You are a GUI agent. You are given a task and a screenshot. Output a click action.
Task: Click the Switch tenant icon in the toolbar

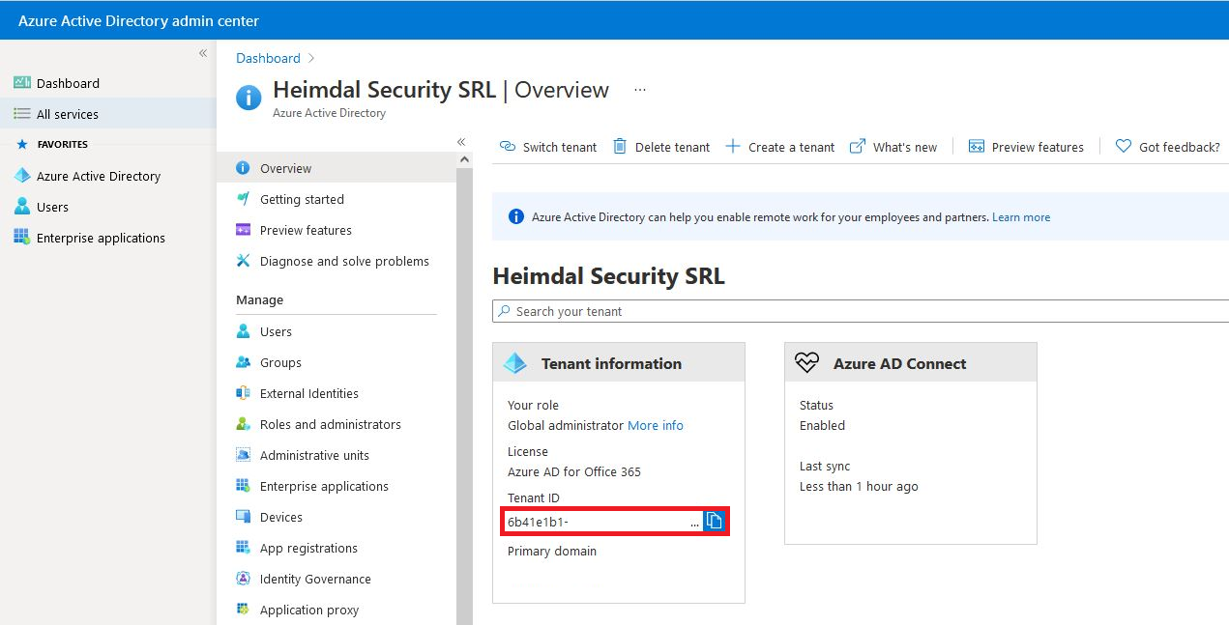[x=507, y=147]
